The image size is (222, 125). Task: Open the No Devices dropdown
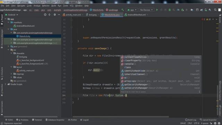tap(146, 10)
